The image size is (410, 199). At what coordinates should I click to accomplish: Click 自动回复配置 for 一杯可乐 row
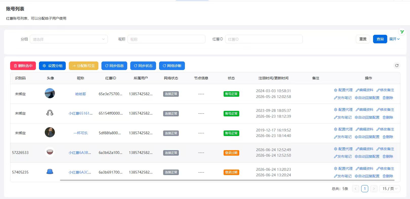(367, 137)
